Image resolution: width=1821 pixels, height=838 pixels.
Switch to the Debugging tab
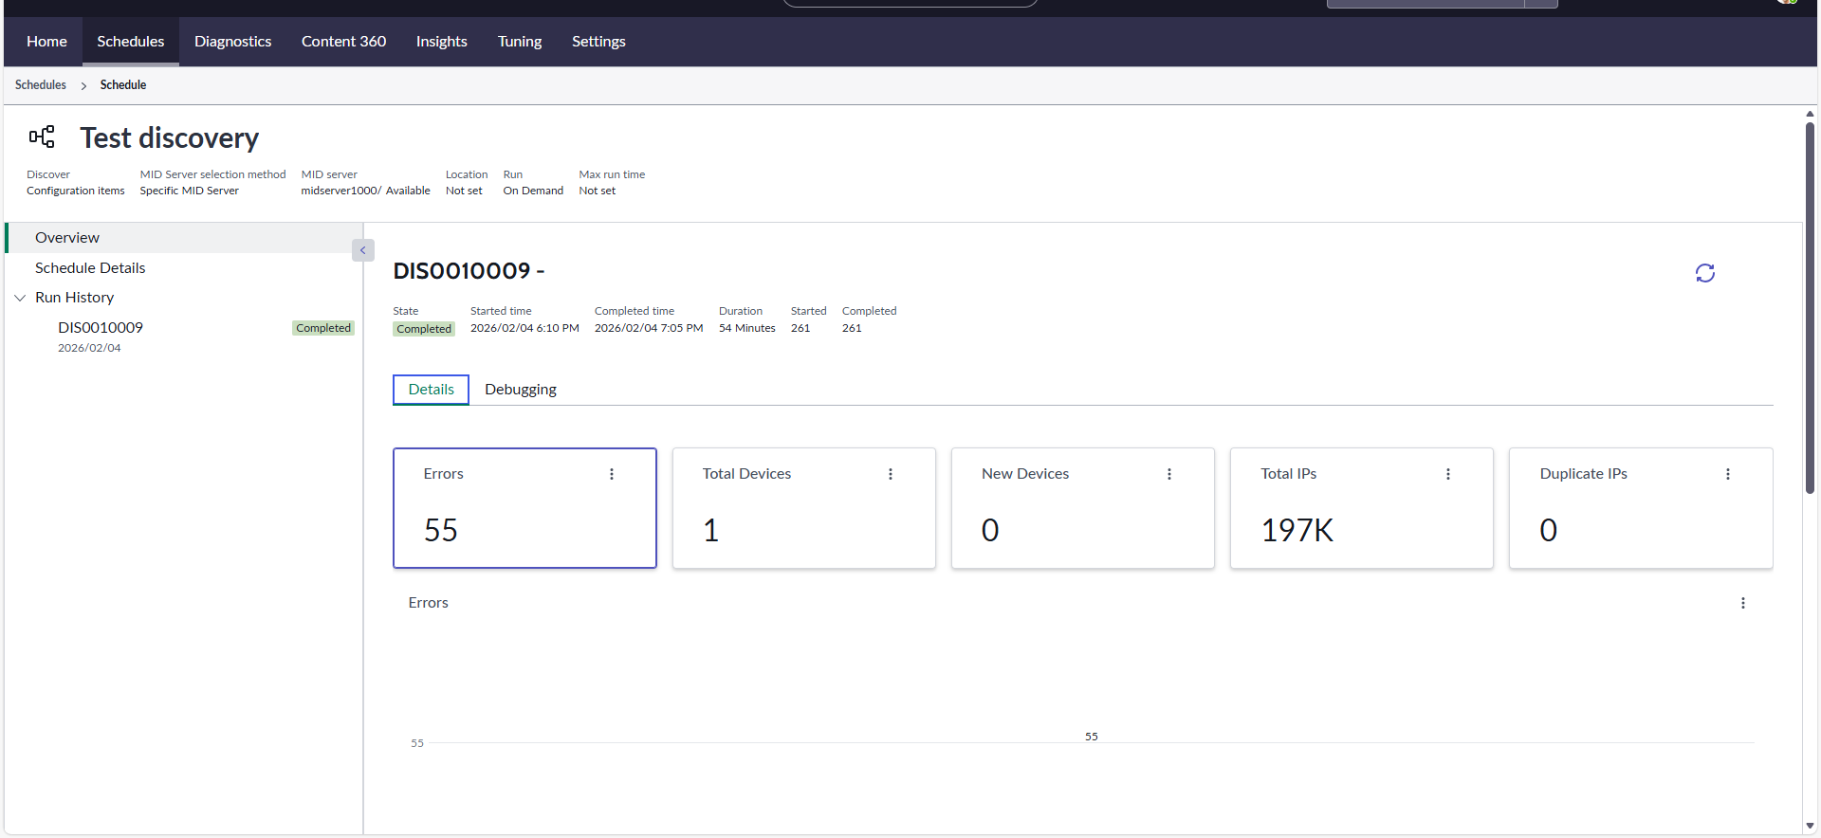(x=521, y=390)
